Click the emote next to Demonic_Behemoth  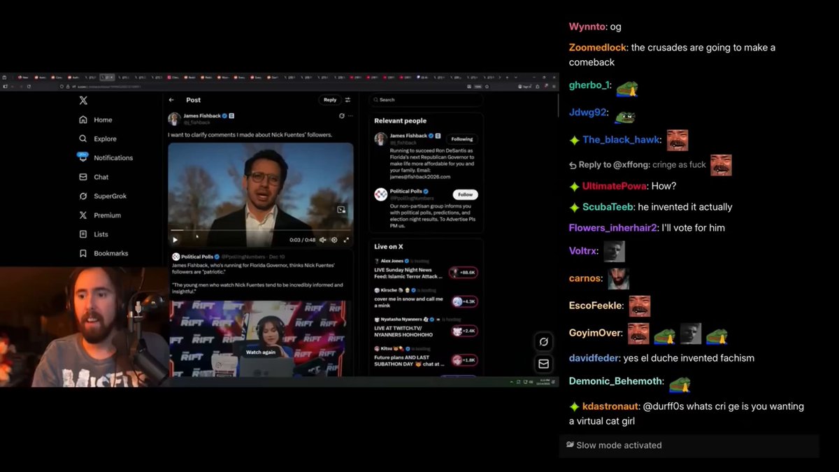680,383
